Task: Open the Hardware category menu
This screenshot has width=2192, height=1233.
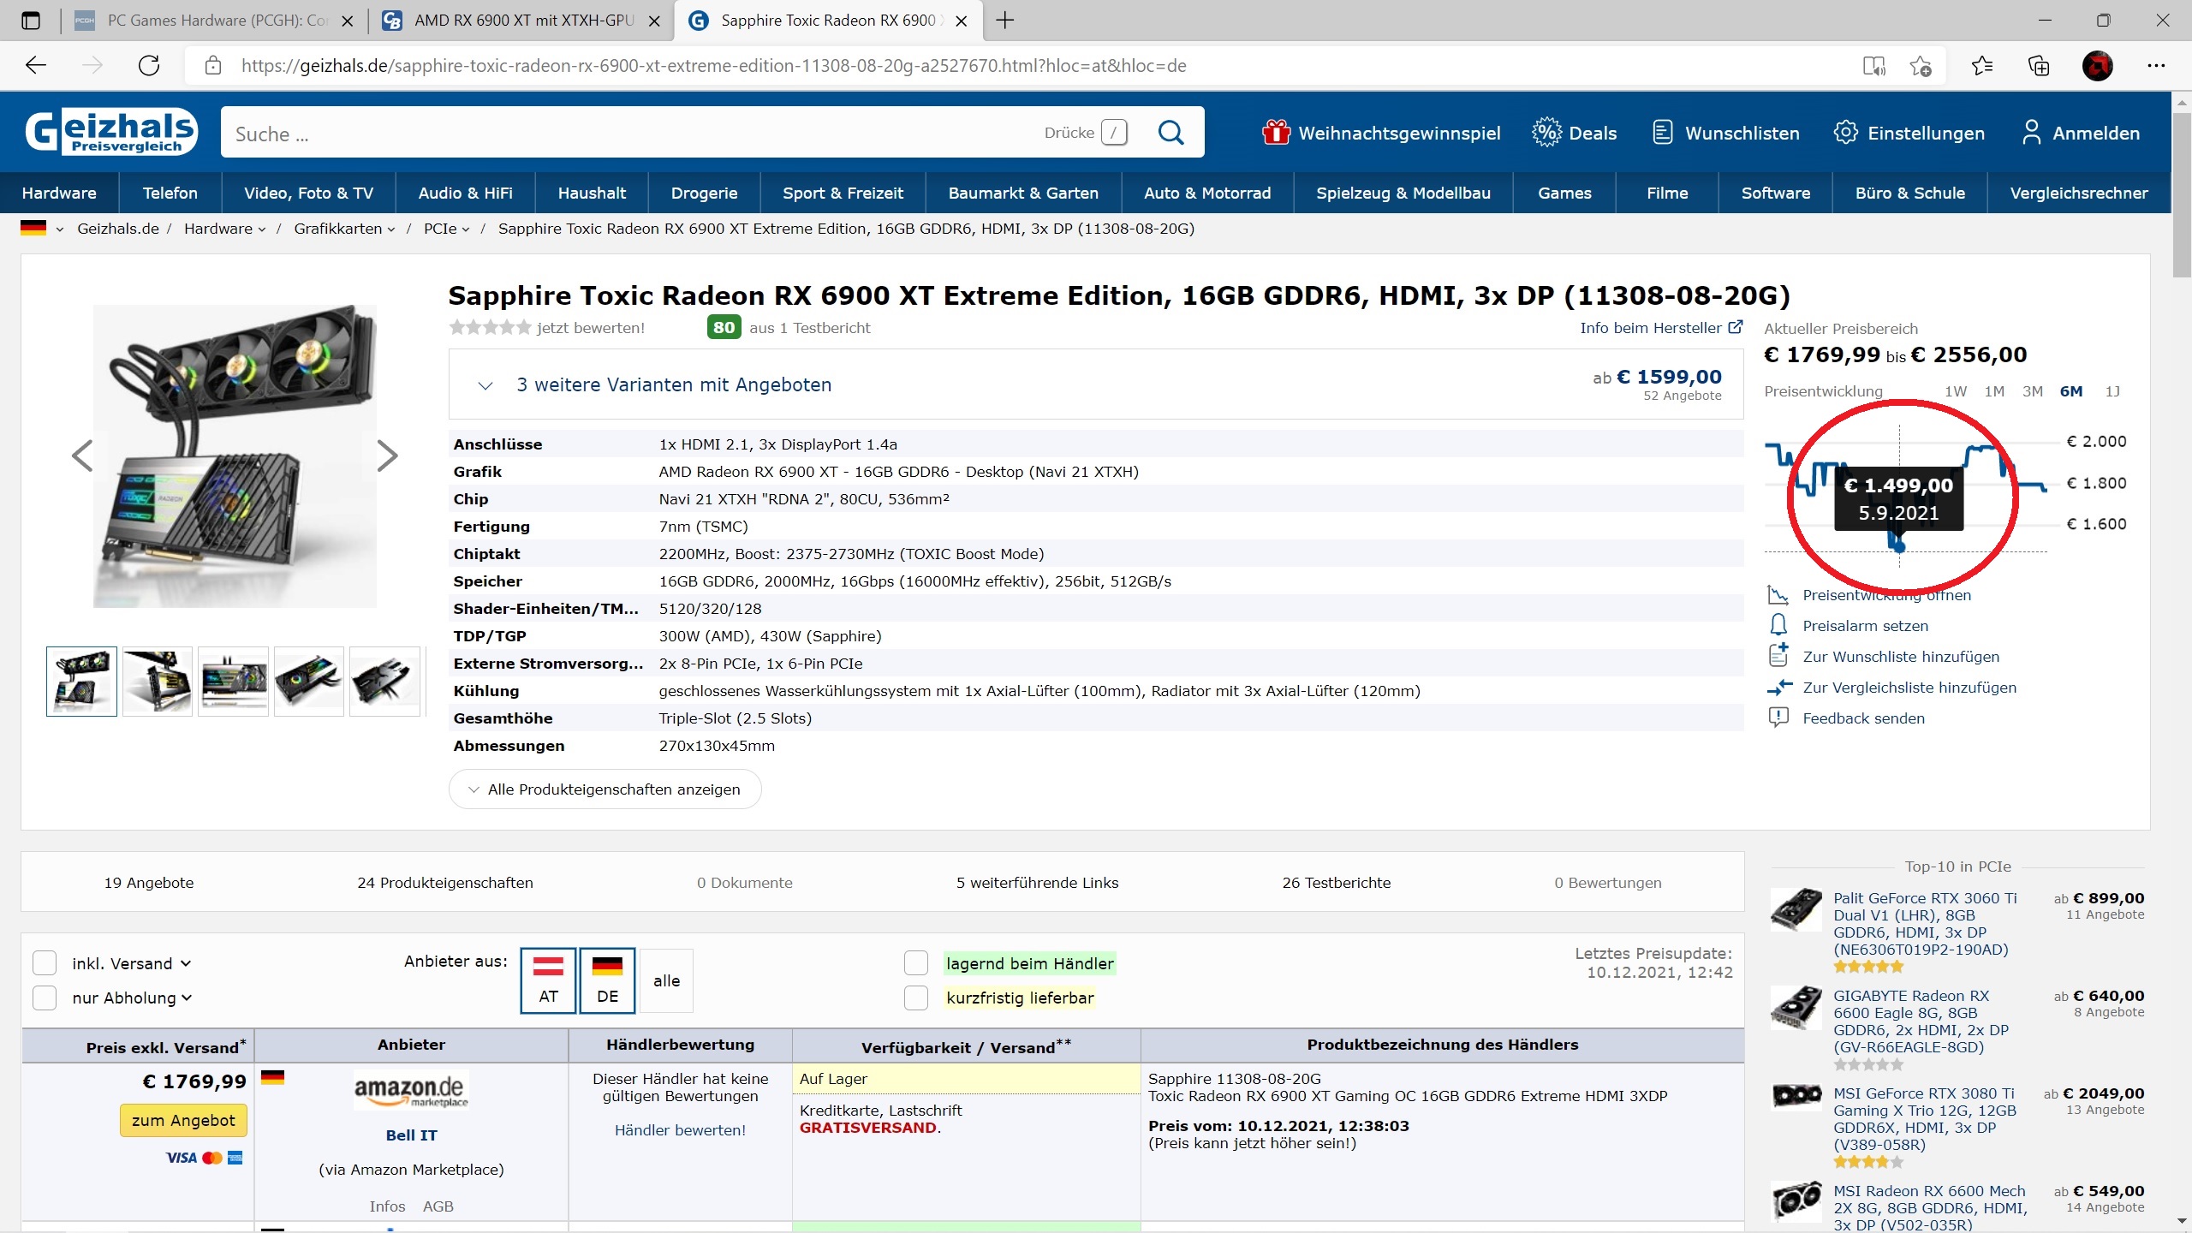Action: click(x=59, y=193)
